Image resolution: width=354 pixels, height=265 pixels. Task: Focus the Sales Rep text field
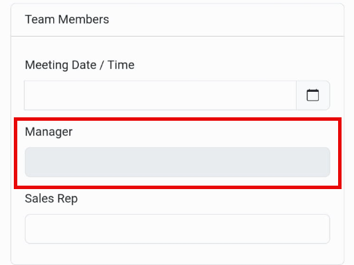coord(177,229)
